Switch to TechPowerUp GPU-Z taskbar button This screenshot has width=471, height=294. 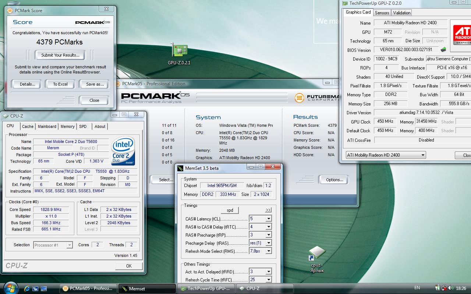coord(206,288)
